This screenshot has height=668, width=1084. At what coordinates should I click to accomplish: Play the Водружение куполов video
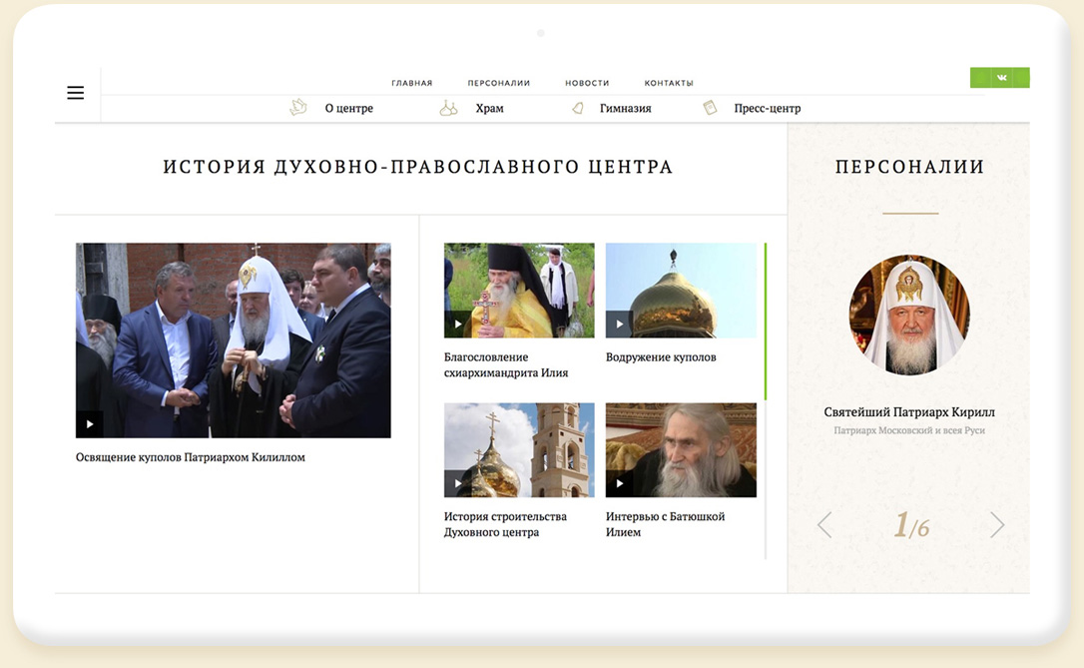[x=619, y=324]
